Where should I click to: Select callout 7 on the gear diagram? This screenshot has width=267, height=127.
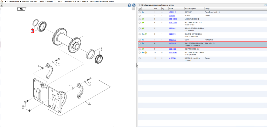point(83,36)
